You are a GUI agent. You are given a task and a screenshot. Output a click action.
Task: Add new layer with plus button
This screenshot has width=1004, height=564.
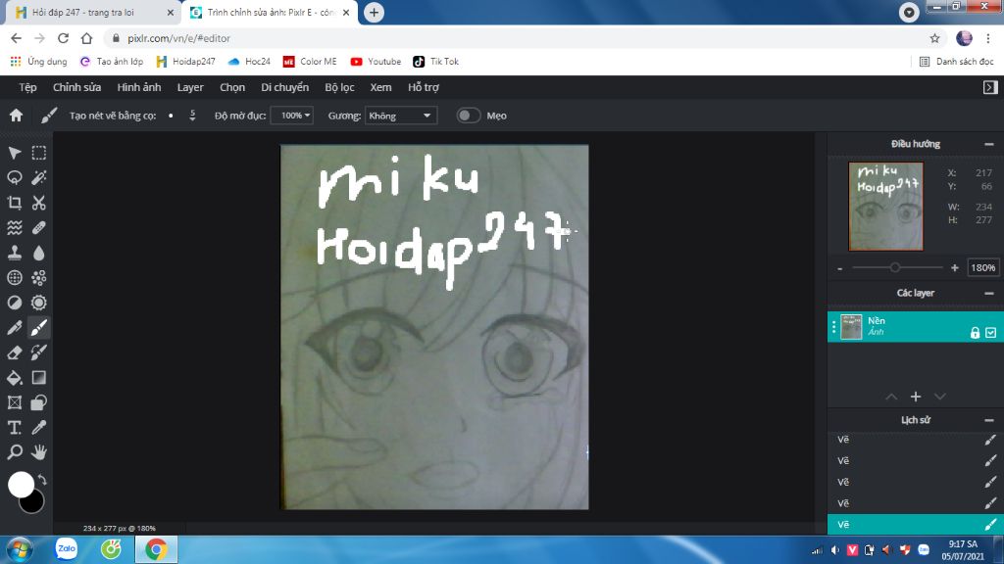click(916, 397)
